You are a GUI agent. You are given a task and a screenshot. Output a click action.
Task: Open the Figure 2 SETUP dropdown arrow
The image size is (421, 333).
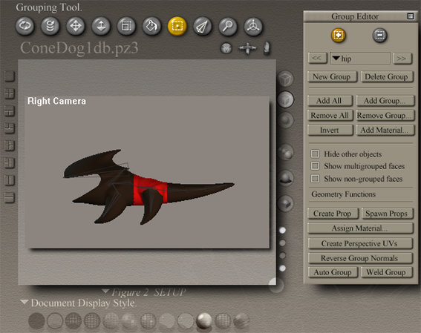(105, 291)
